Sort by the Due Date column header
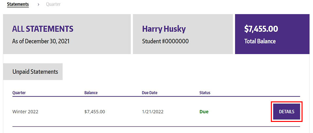 (x=150, y=93)
